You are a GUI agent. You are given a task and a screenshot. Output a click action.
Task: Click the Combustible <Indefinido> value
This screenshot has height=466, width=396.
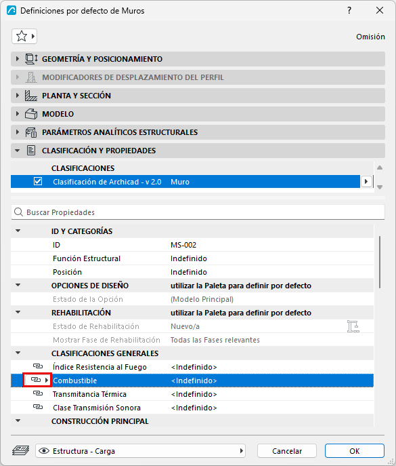(x=194, y=381)
